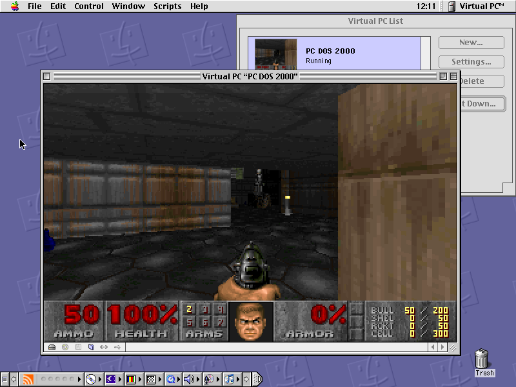Click the CD player module in Control Strip

[x=91, y=379]
